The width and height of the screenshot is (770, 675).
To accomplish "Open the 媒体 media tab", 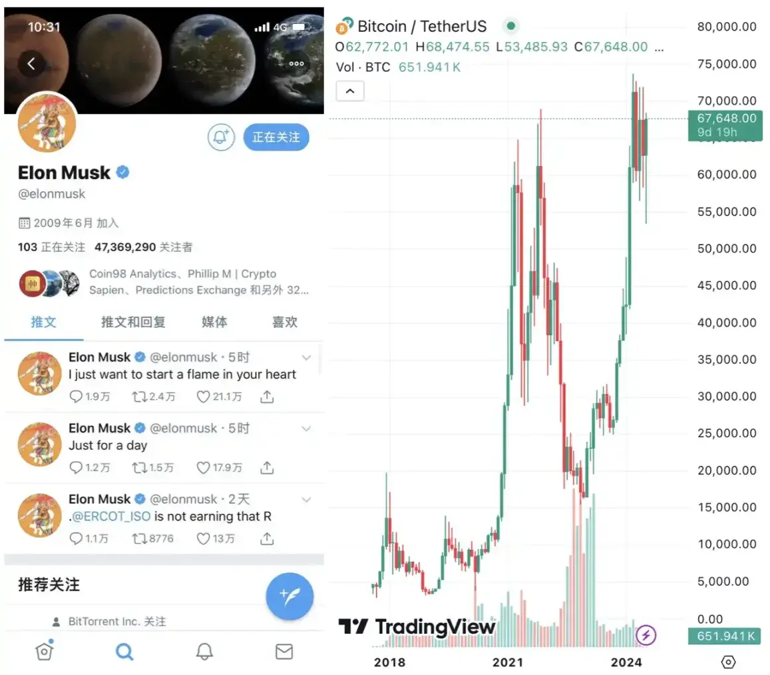I will coord(214,322).
